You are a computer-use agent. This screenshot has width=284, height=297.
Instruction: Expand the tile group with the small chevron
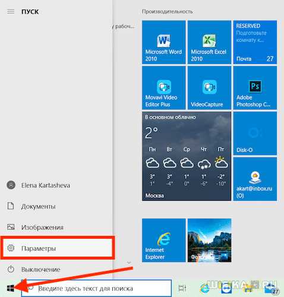click(129, 263)
